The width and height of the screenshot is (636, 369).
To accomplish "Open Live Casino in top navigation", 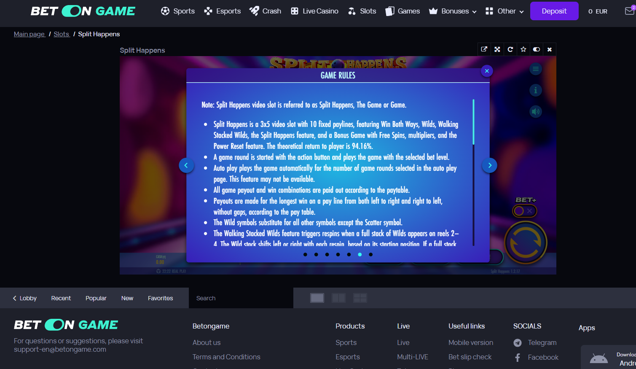I will 314,11.
